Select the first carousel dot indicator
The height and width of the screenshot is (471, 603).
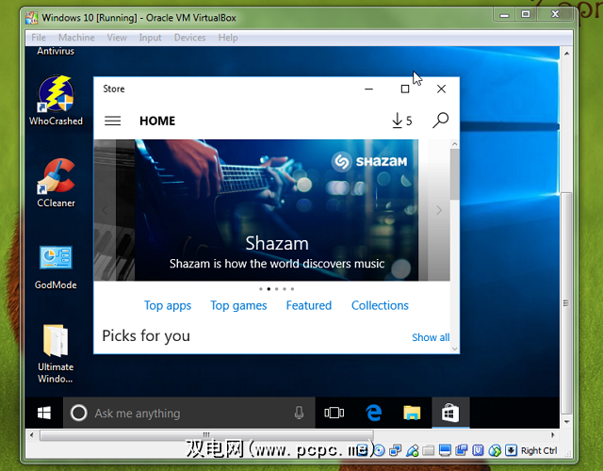click(x=261, y=289)
